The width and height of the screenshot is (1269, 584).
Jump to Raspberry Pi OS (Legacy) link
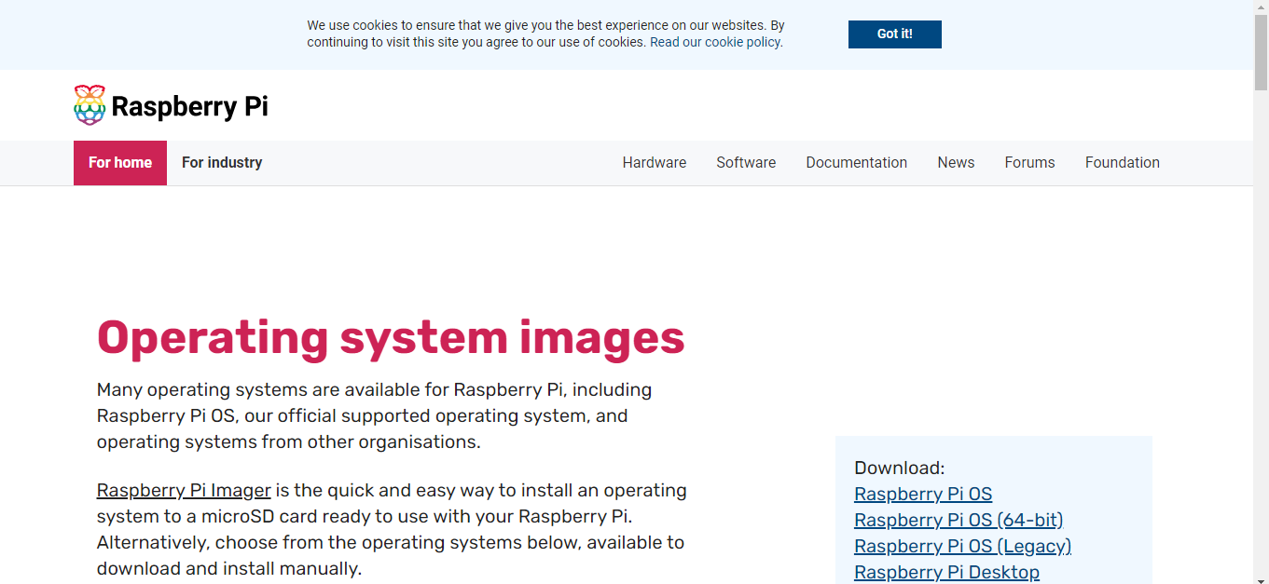point(962,547)
